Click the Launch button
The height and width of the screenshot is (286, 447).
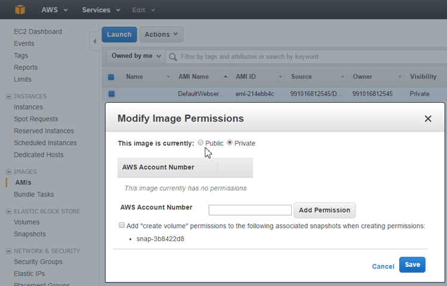[x=119, y=35]
